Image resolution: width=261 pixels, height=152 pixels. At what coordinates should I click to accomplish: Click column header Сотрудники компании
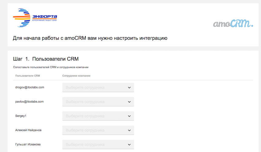point(76,76)
